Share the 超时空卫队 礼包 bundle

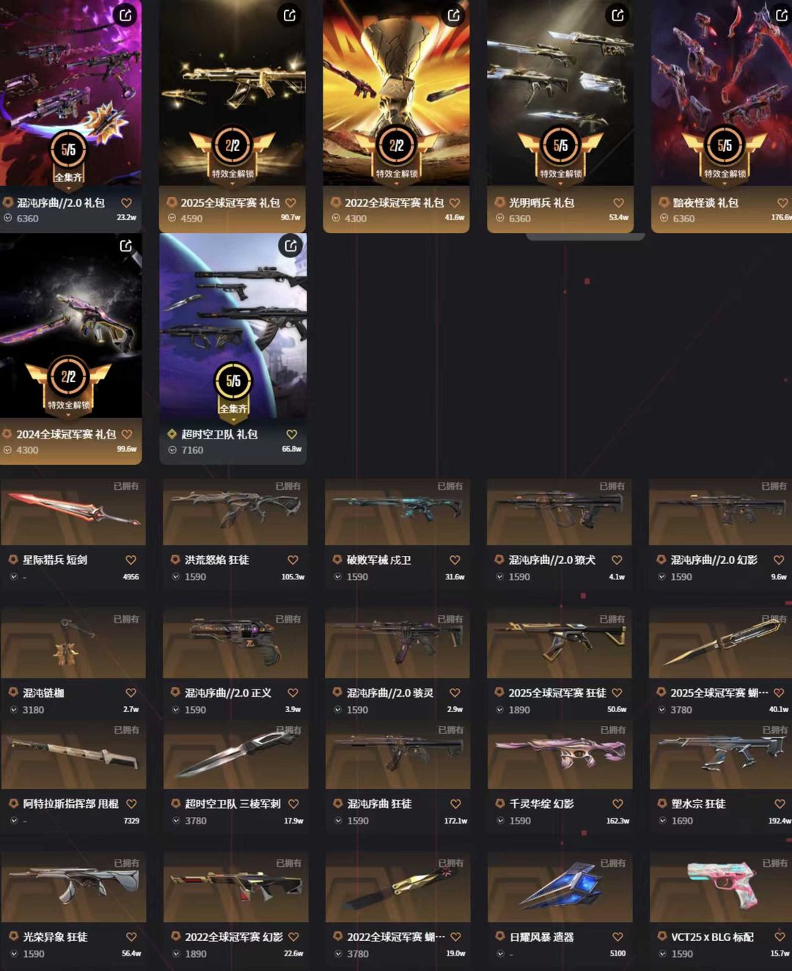coord(290,246)
